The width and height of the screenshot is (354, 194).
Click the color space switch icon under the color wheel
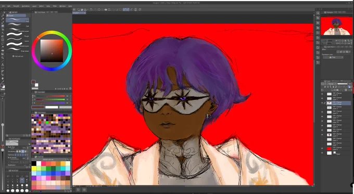click(70, 88)
